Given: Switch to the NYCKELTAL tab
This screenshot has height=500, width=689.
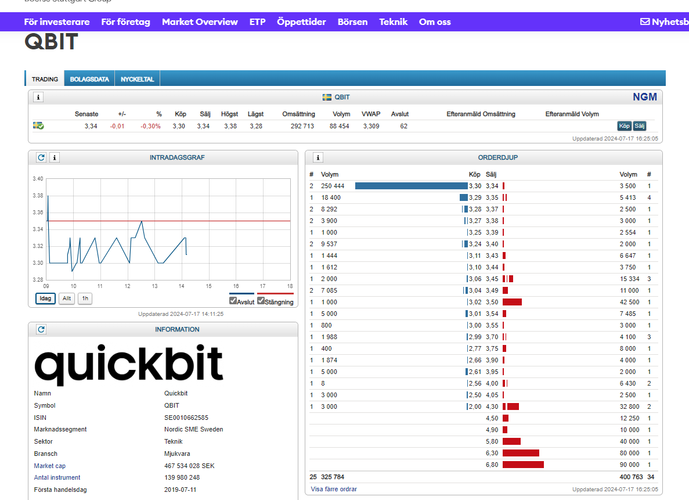Looking at the screenshot, I should 137,79.
